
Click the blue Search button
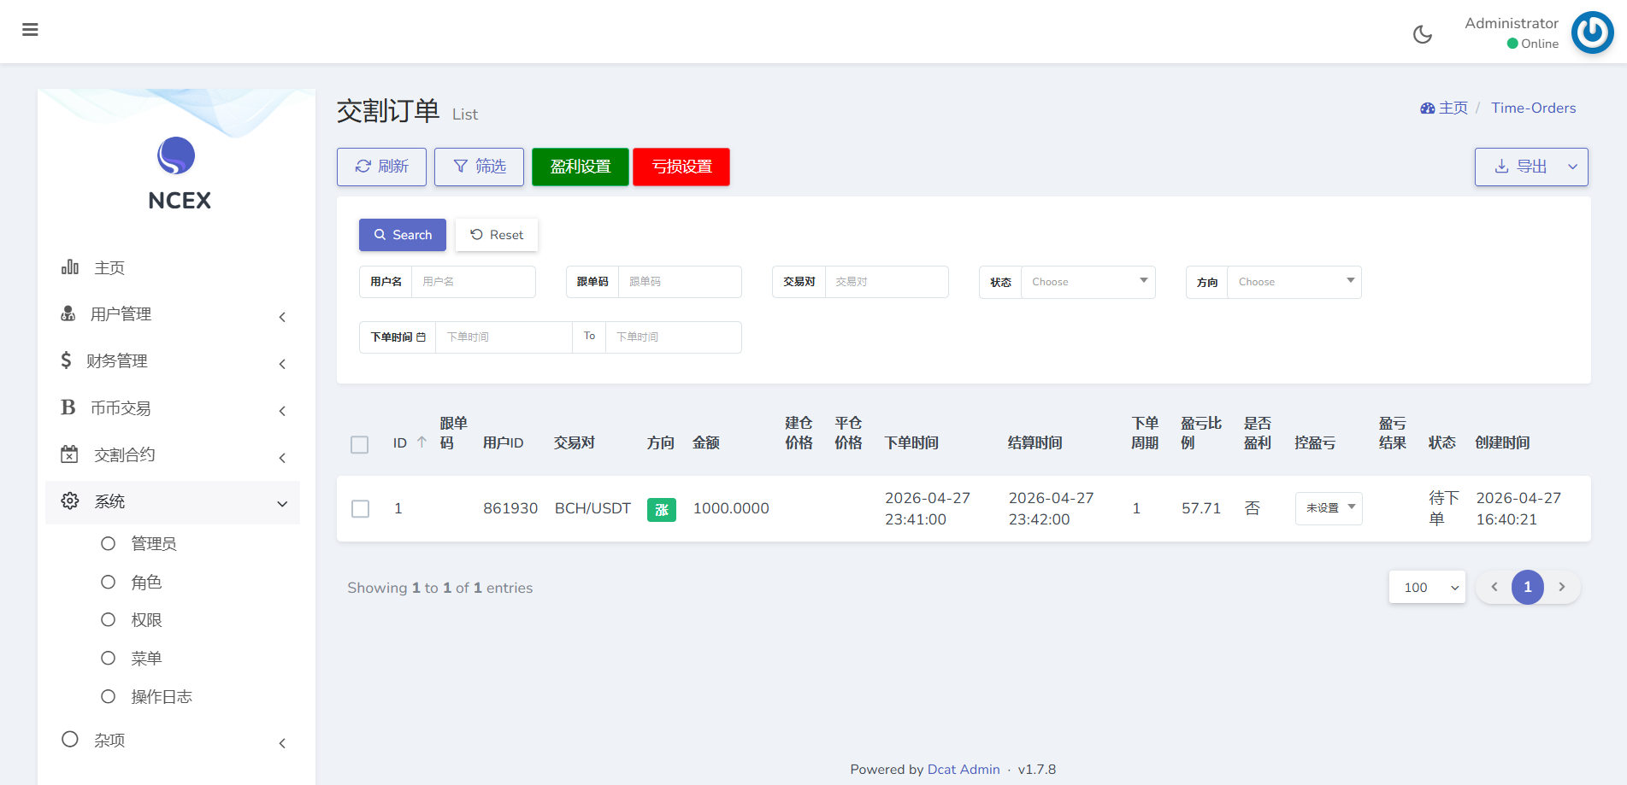click(x=403, y=235)
